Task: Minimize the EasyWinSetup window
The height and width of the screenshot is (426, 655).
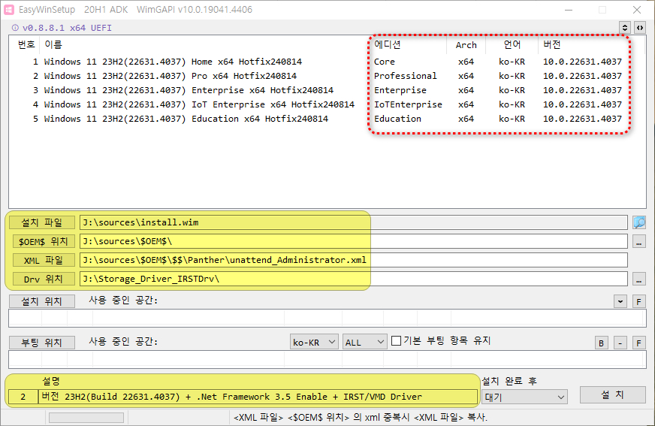Action: coord(568,10)
